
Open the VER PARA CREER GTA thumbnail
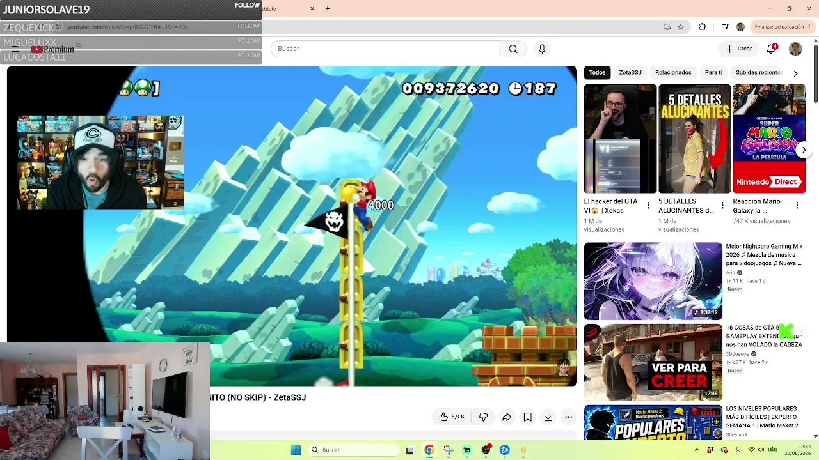(x=653, y=362)
